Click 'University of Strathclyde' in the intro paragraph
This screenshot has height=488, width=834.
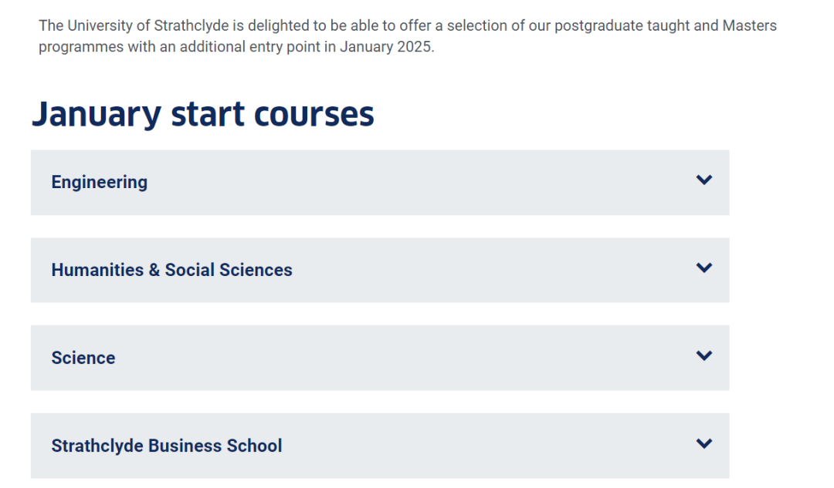click(x=147, y=25)
